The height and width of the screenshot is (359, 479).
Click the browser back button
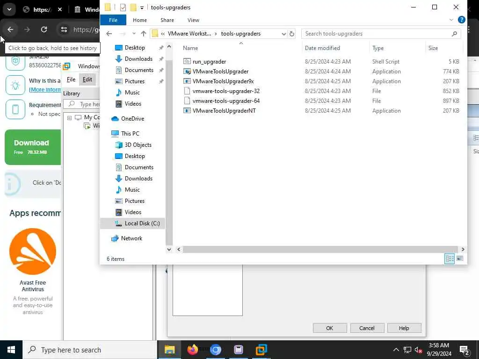10,29
